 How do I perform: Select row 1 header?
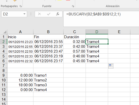click(x=4, y=37)
